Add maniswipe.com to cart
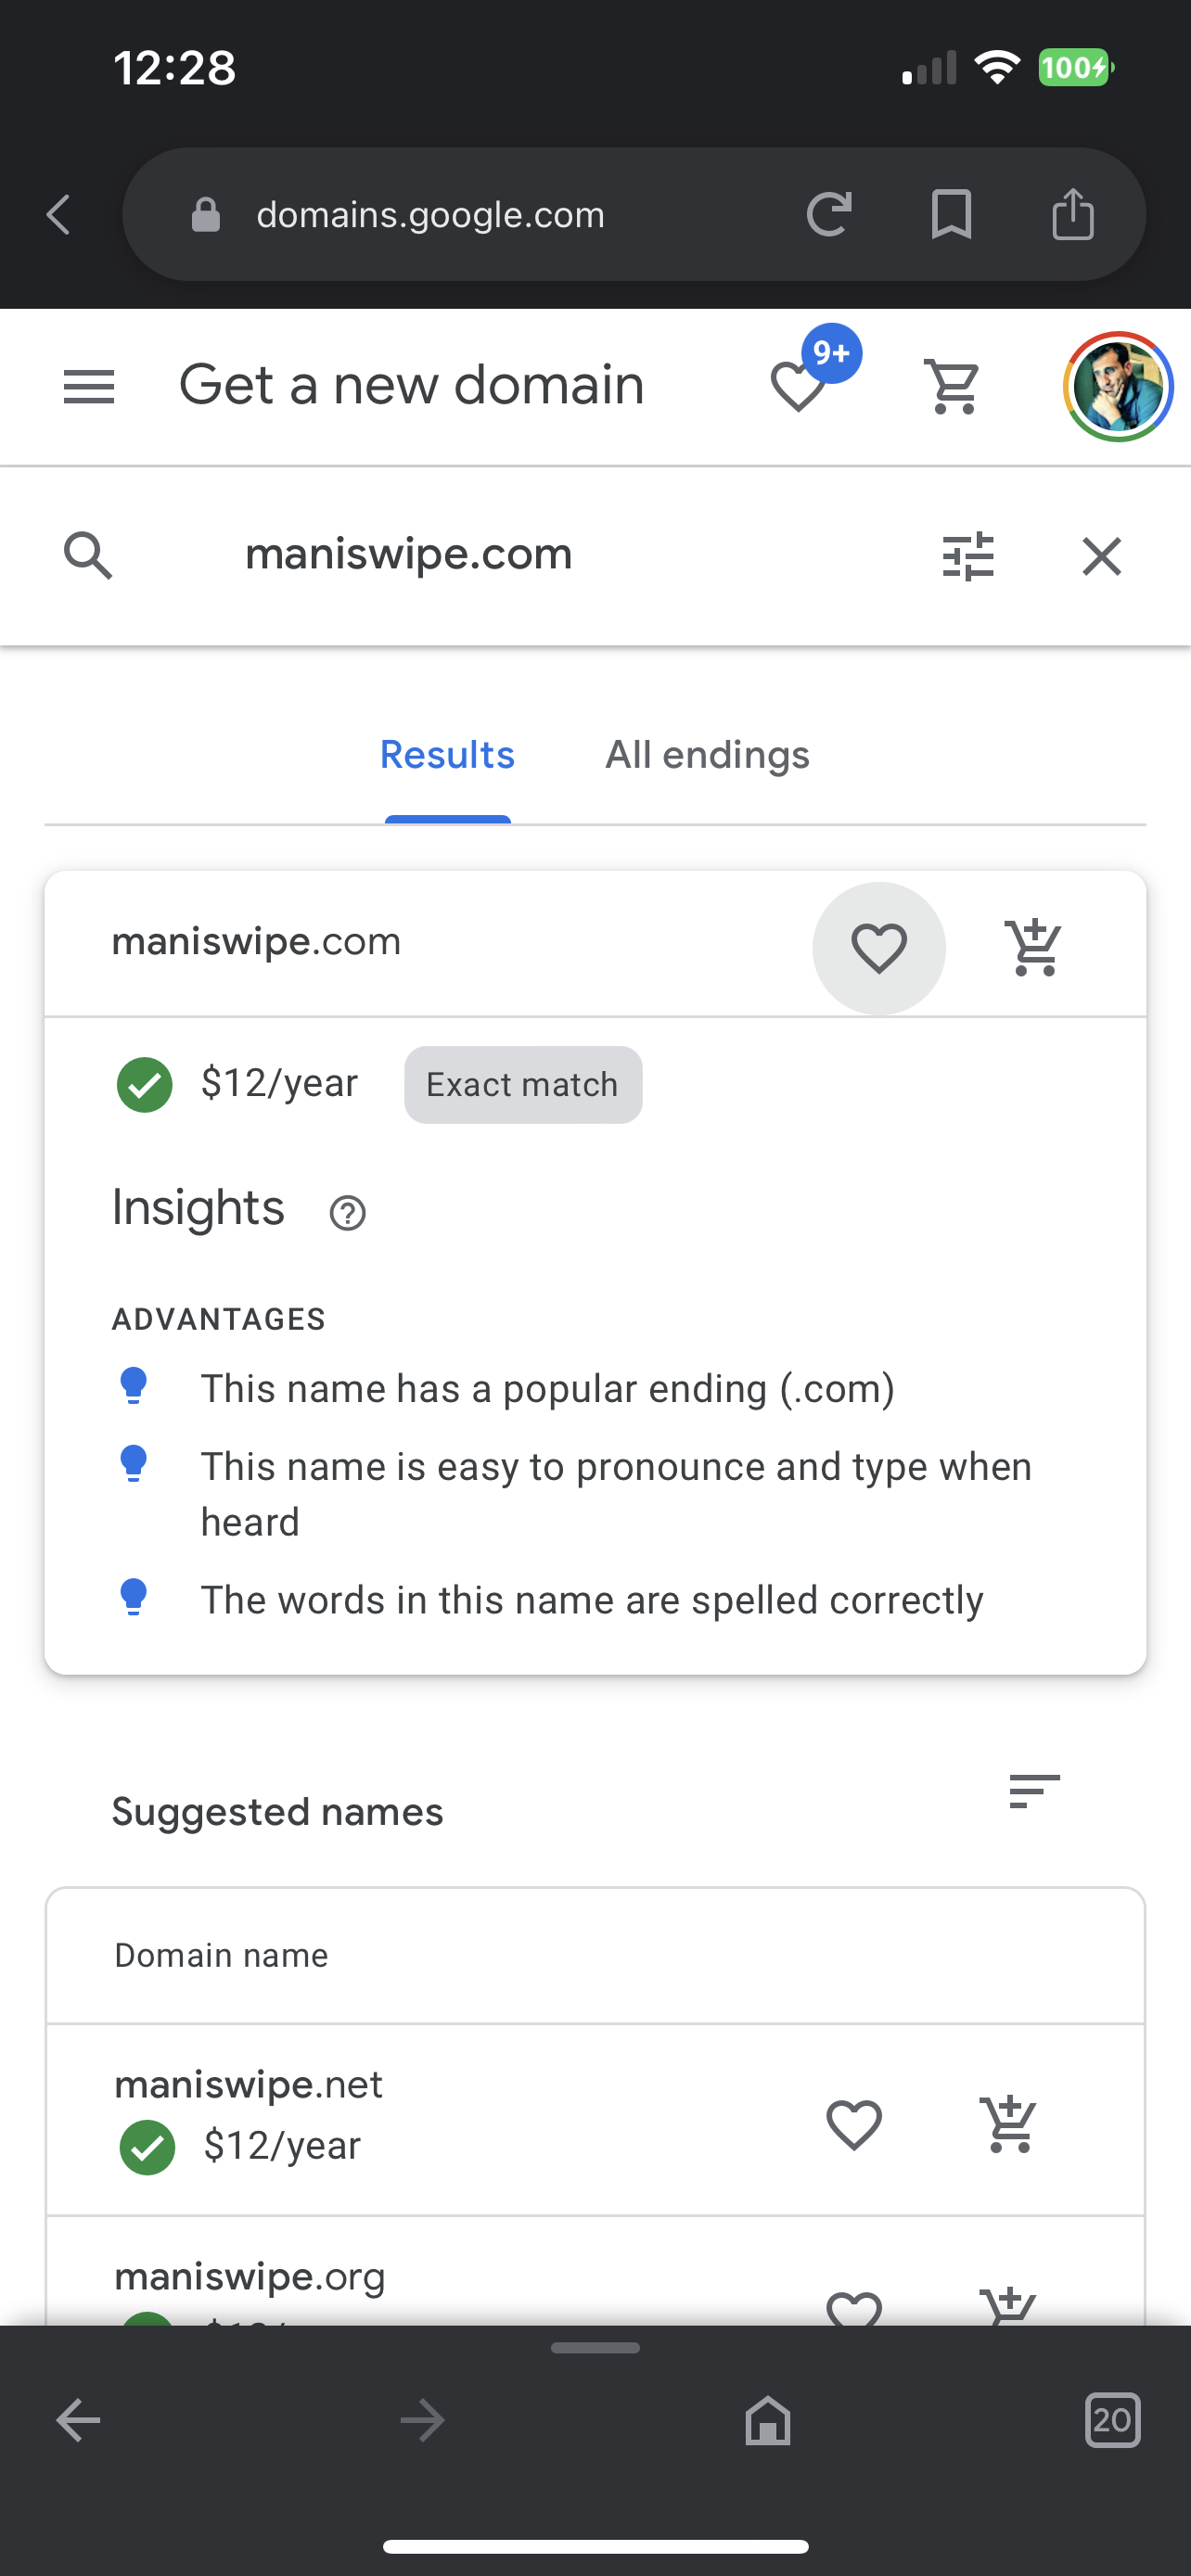 tap(1033, 947)
